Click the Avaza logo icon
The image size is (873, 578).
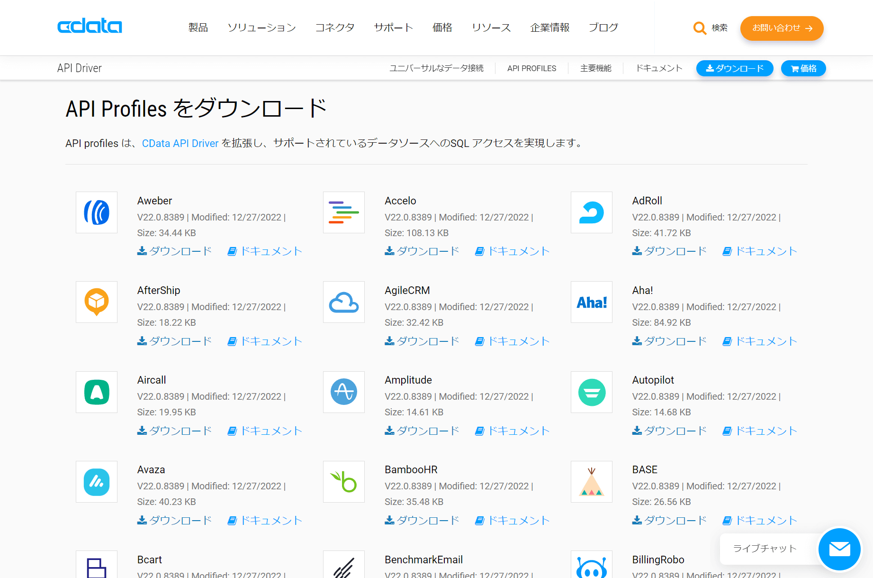tap(97, 482)
